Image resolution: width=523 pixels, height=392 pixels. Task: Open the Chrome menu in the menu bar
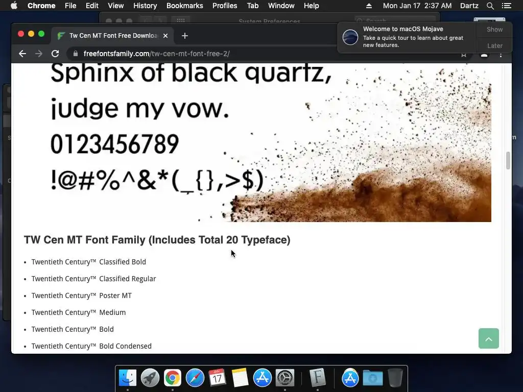(x=41, y=6)
